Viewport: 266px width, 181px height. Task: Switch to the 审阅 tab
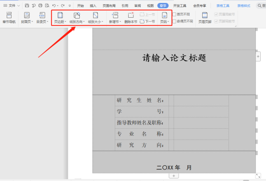pos(138,6)
